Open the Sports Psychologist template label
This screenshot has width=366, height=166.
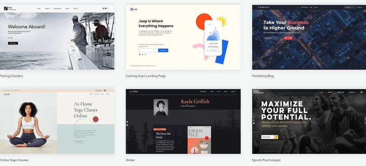pyautogui.click(x=266, y=160)
